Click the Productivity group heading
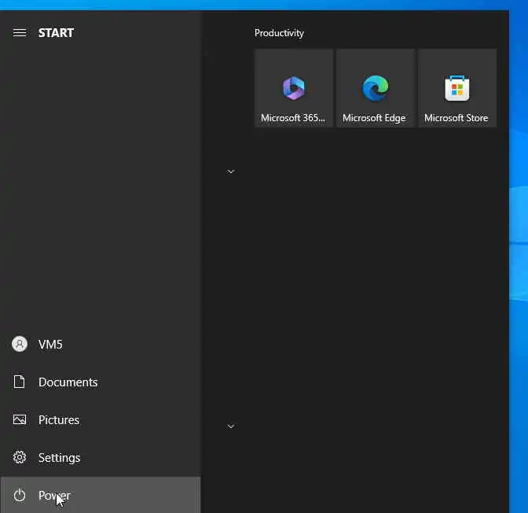Viewport: 528px width, 513px height. click(x=279, y=33)
